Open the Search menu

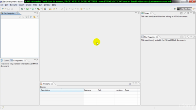pos(21,5)
